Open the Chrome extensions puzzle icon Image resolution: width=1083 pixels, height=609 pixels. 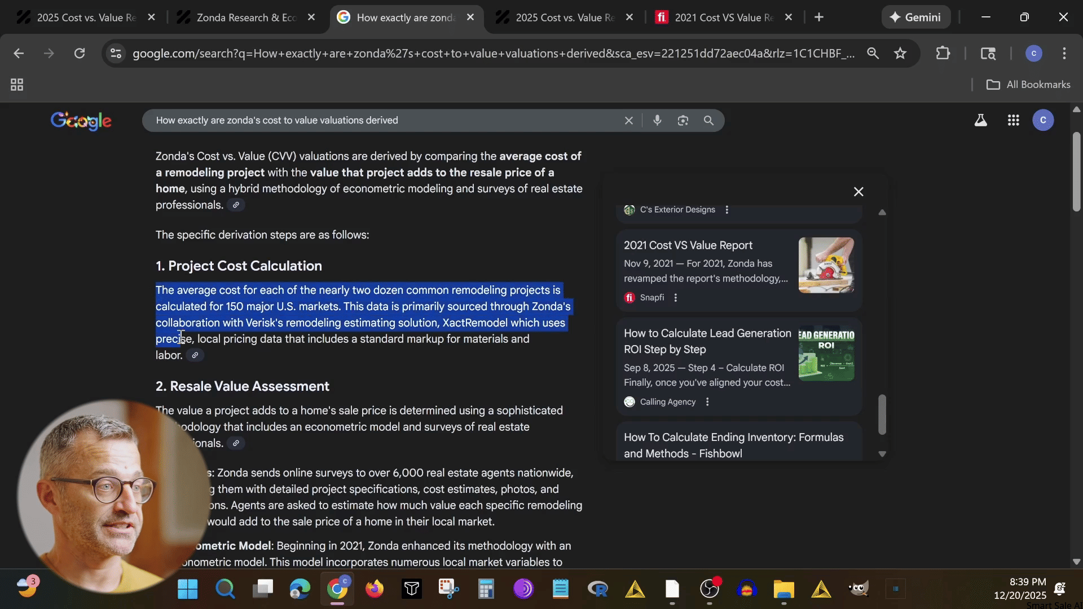point(943,54)
